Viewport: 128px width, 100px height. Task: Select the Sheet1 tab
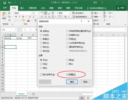point(21,94)
